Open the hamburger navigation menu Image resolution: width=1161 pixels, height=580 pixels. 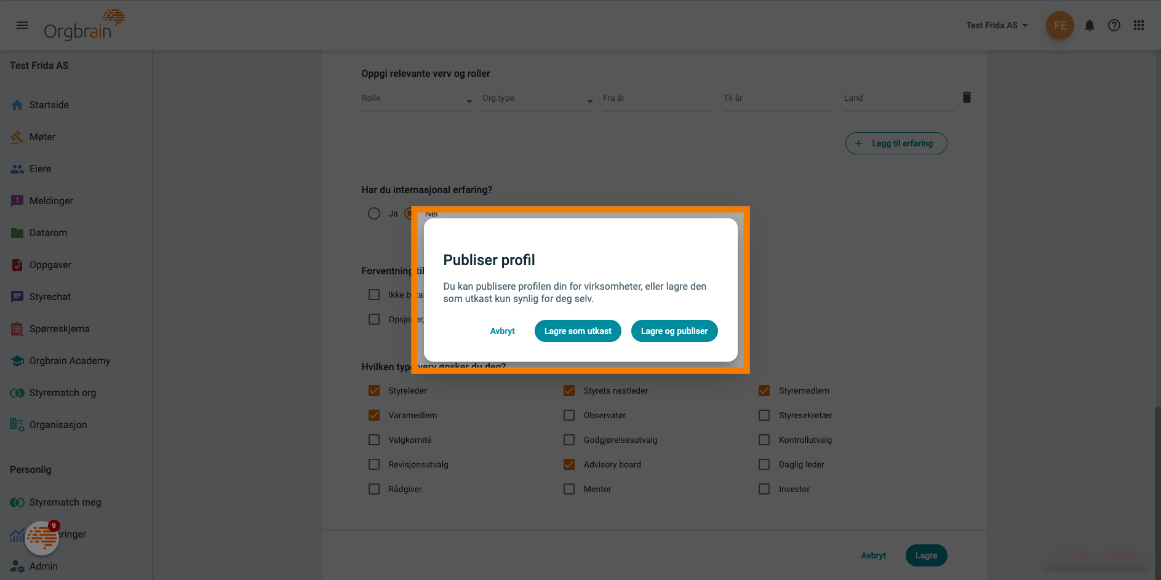click(22, 25)
